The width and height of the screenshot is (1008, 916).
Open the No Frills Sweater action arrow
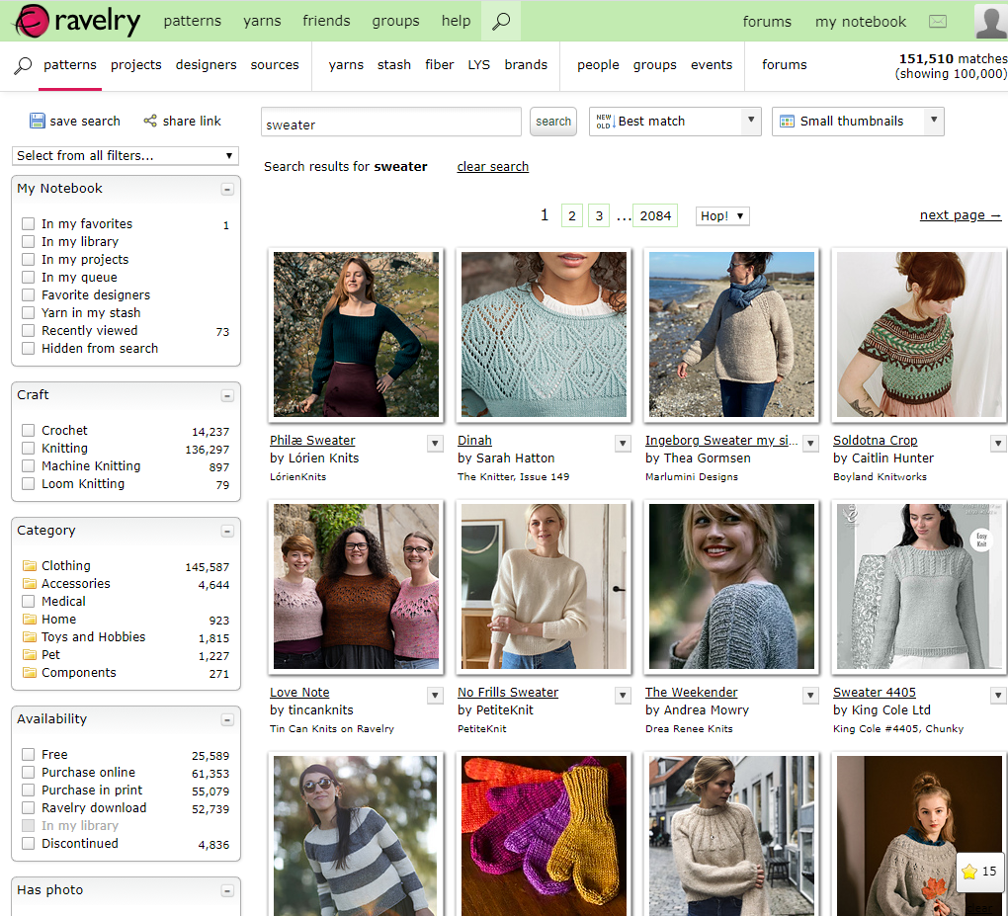(x=623, y=695)
